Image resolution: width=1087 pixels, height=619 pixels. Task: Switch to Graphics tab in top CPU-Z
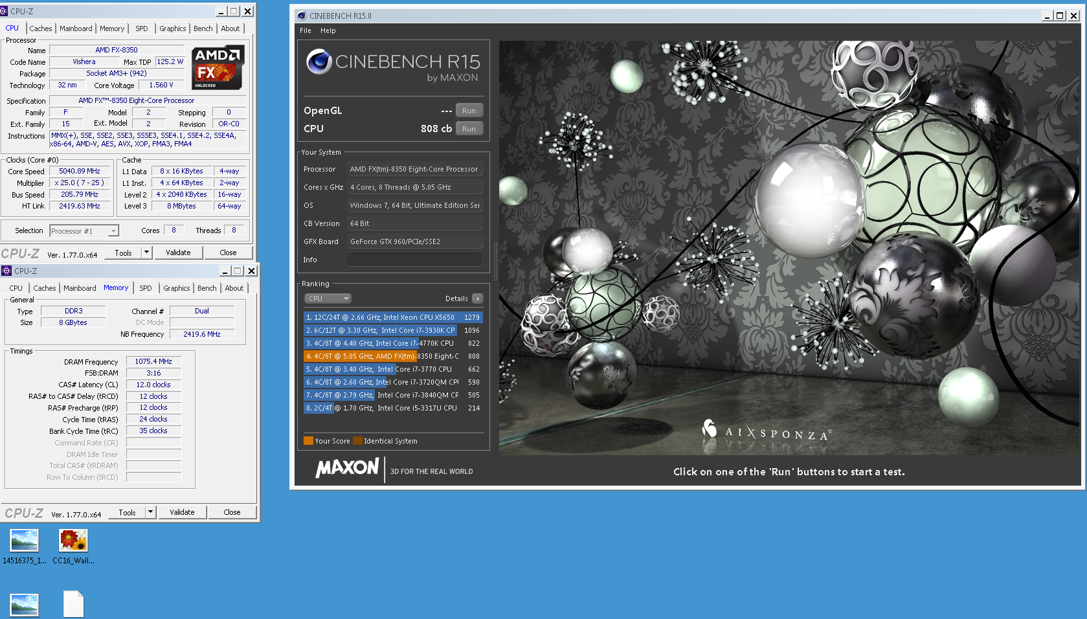(x=173, y=28)
